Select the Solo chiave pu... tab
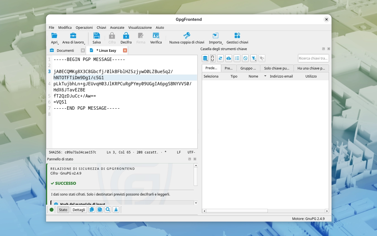The width and height of the screenshot is (377, 236). [277, 68]
